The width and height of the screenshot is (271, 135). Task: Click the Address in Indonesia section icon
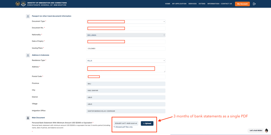(x=28, y=55)
